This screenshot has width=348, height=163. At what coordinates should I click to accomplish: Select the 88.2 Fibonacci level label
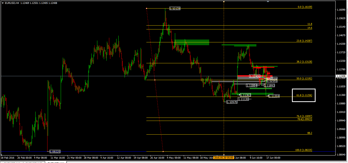310,133
